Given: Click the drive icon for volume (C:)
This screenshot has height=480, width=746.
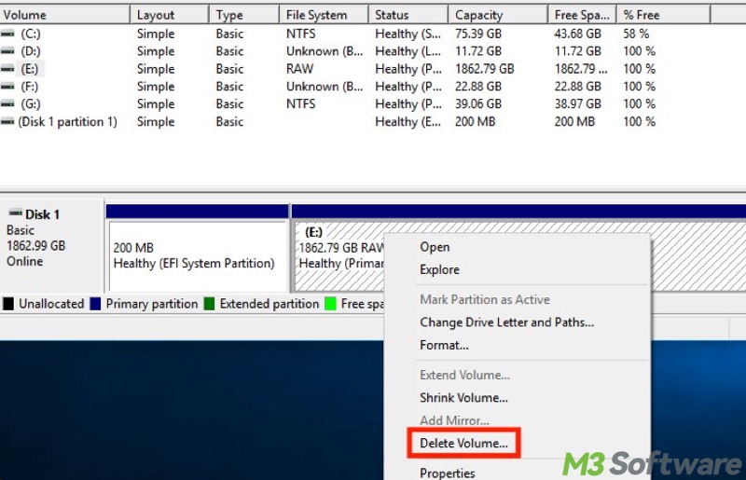Looking at the screenshot, I should pos(7,34).
